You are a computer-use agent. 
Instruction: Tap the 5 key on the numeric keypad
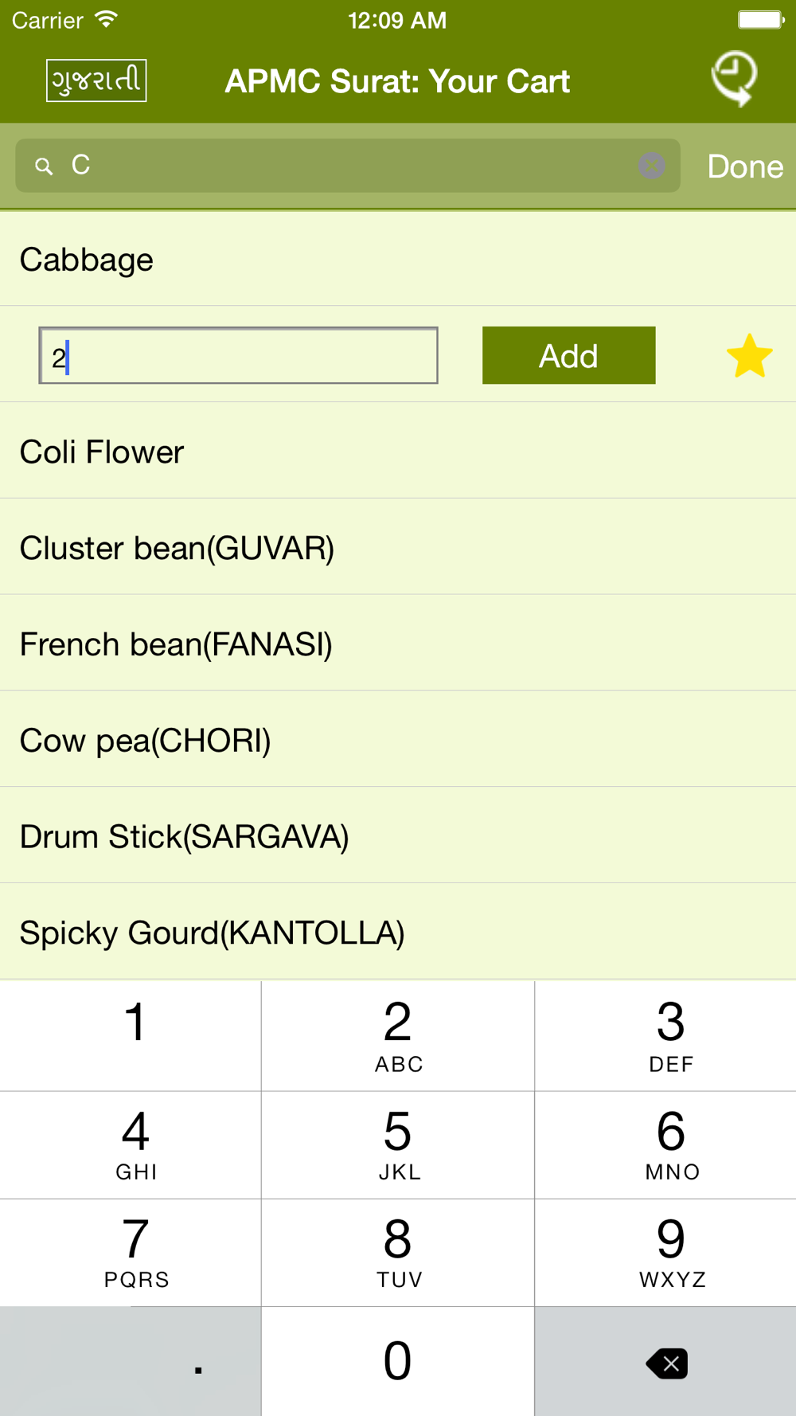coord(398,1145)
